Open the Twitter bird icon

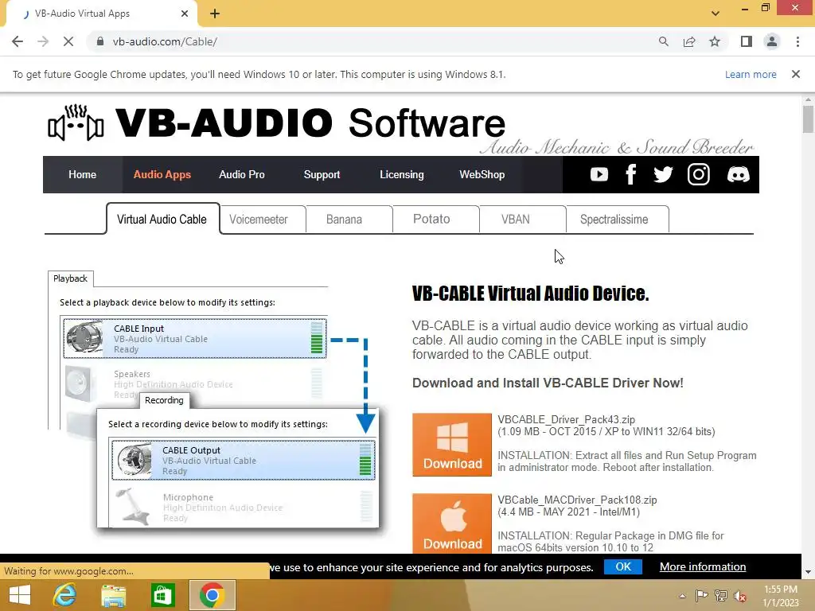click(663, 174)
